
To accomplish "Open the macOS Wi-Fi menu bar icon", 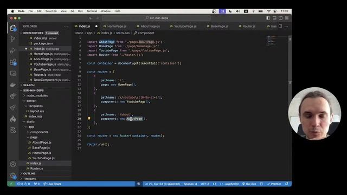I will tap(268, 11).
